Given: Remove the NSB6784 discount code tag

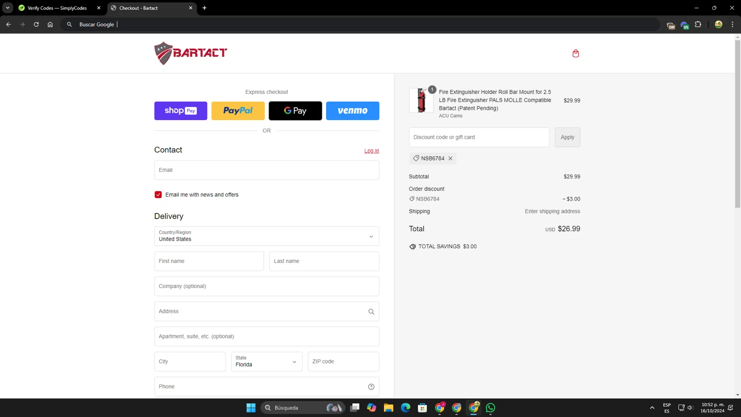Looking at the screenshot, I should click(451, 159).
